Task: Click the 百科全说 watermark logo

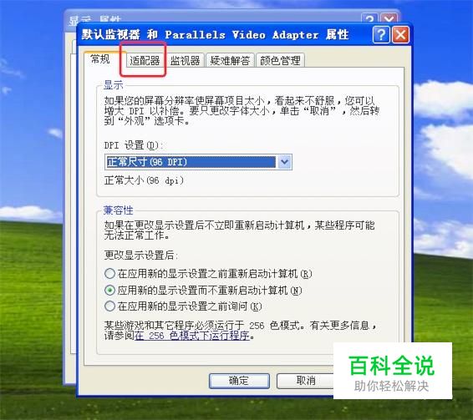Action: point(392,371)
